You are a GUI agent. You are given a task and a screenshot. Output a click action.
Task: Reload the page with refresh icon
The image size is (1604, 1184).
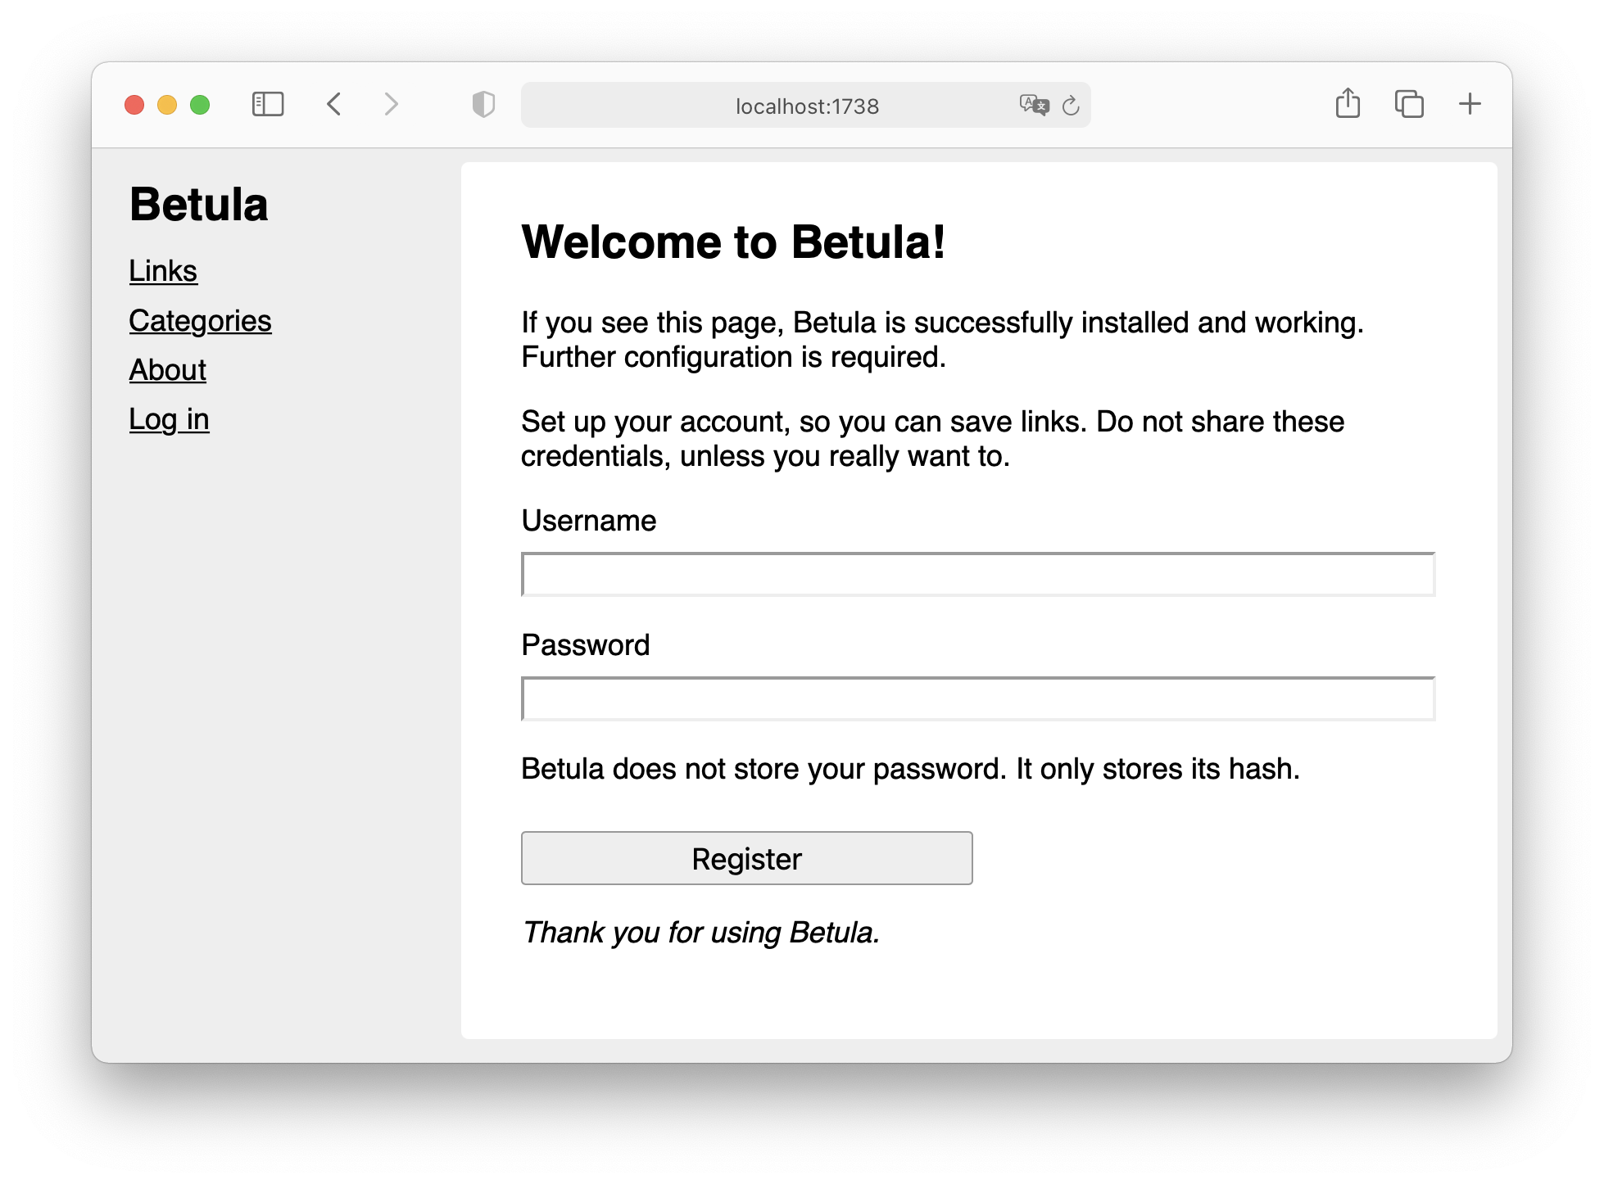pyautogui.click(x=1071, y=106)
